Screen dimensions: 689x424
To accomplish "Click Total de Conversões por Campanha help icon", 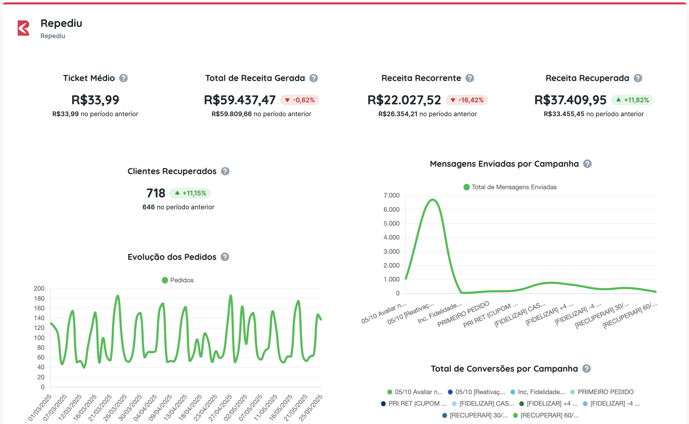I will (586, 369).
